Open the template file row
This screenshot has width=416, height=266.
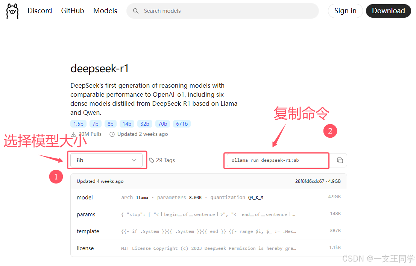tap(209, 231)
